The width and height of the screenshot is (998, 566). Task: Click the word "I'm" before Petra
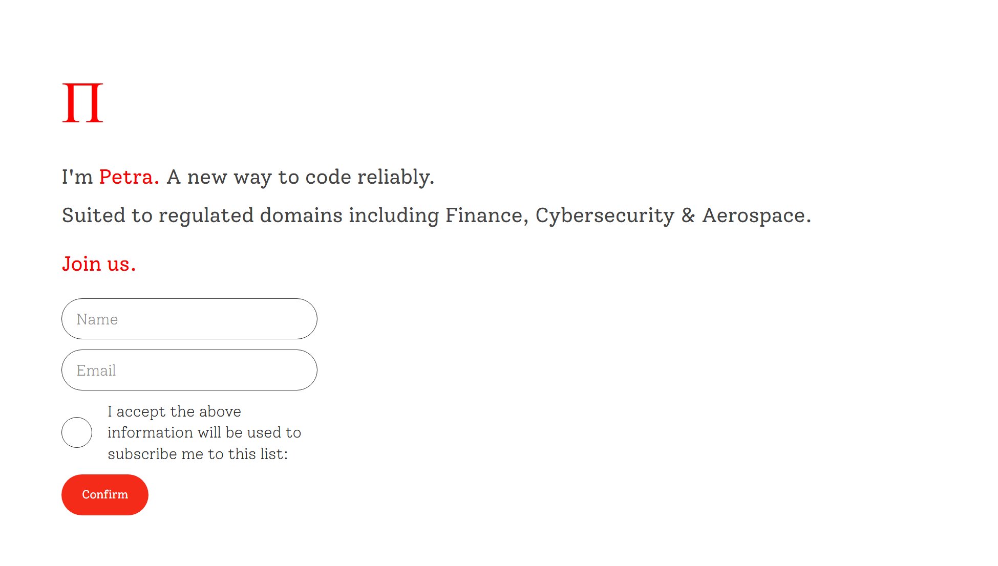pyautogui.click(x=77, y=177)
